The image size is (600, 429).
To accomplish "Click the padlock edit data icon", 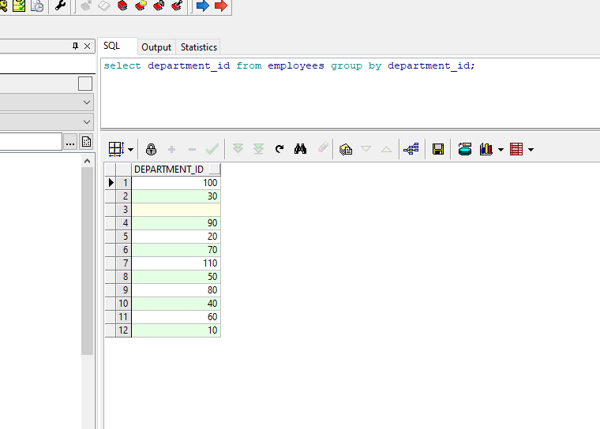I will click(x=151, y=149).
